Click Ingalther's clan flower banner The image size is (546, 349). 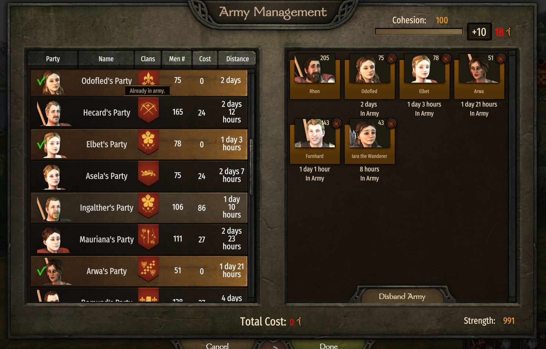(148, 205)
